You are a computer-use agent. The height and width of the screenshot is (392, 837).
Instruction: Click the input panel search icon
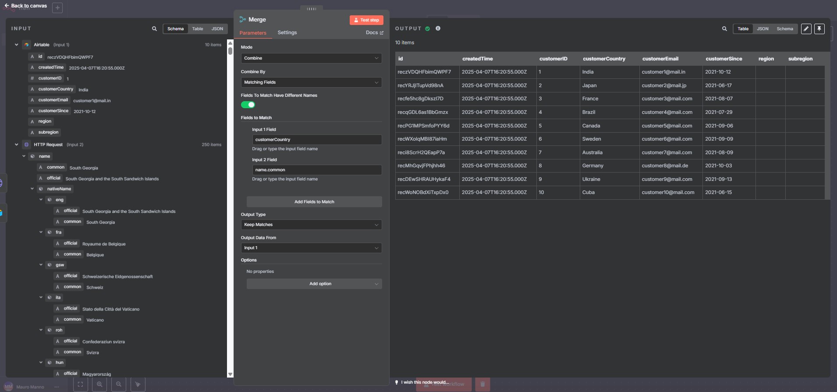pyautogui.click(x=154, y=29)
